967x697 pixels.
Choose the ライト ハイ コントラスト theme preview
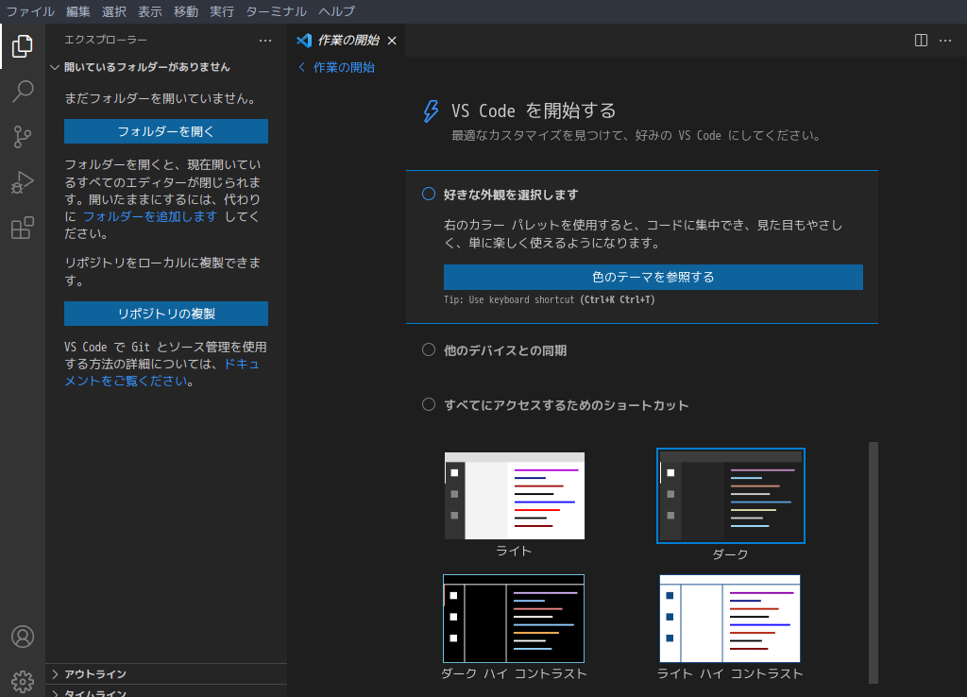tap(730, 619)
